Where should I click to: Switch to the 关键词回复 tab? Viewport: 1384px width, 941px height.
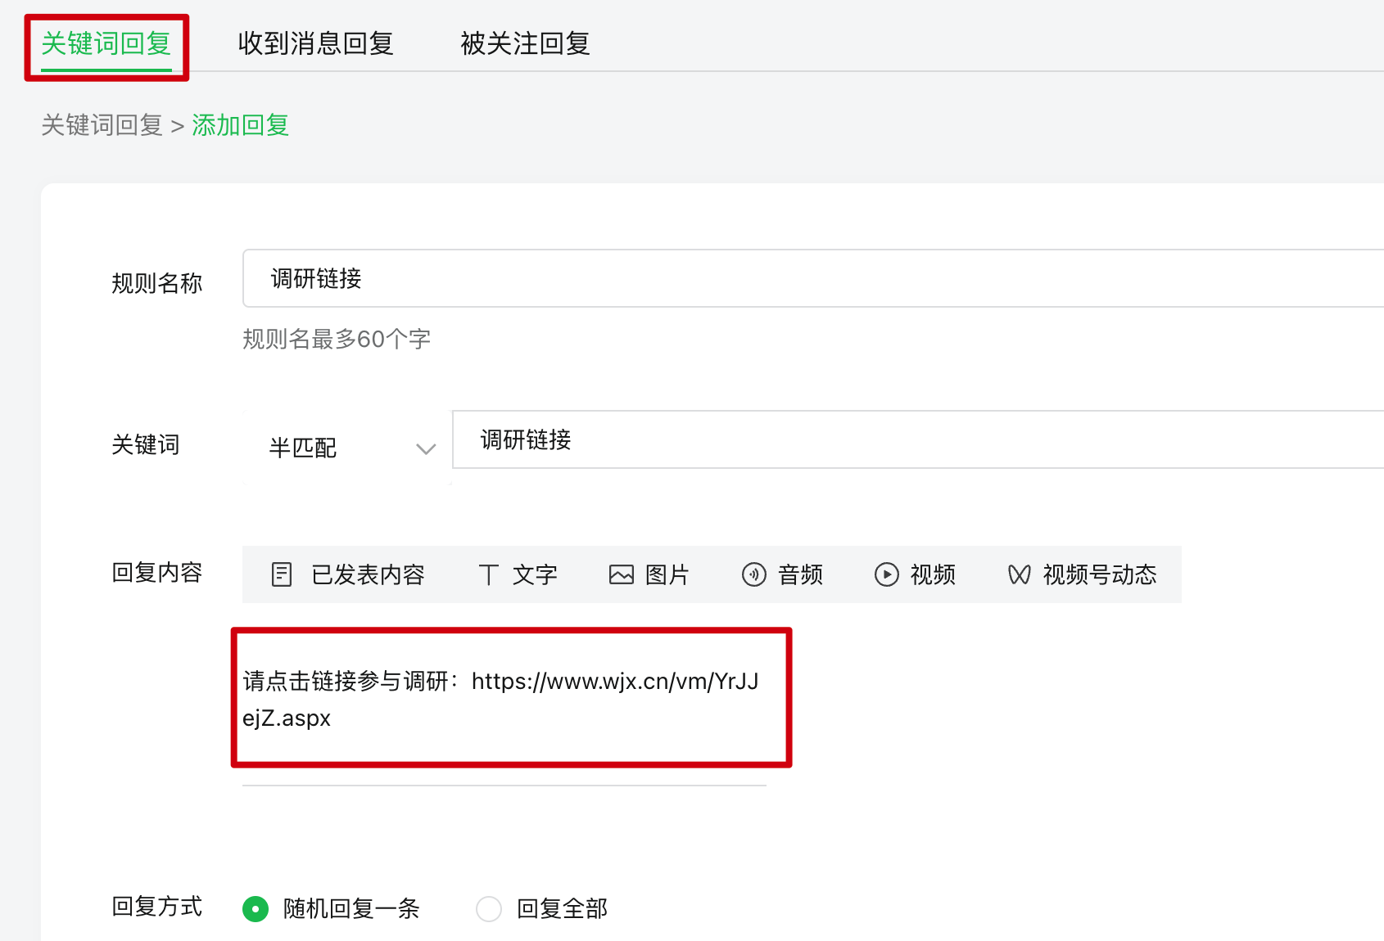pyautogui.click(x=106, y=43)
